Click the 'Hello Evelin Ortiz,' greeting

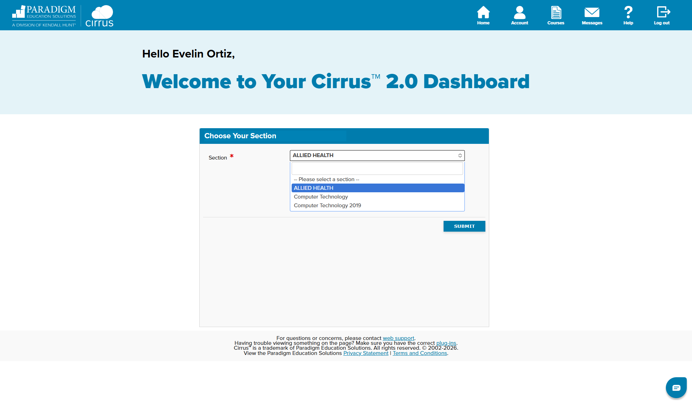[189, 54]
